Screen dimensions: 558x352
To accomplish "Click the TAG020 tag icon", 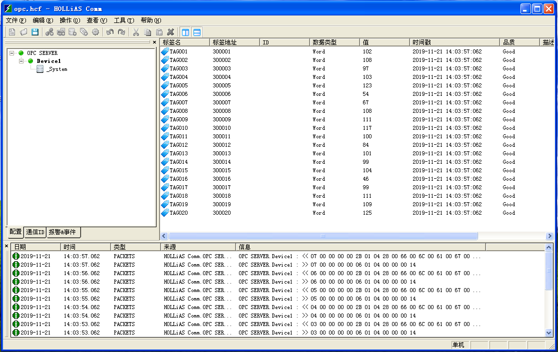I will (165, 213).
